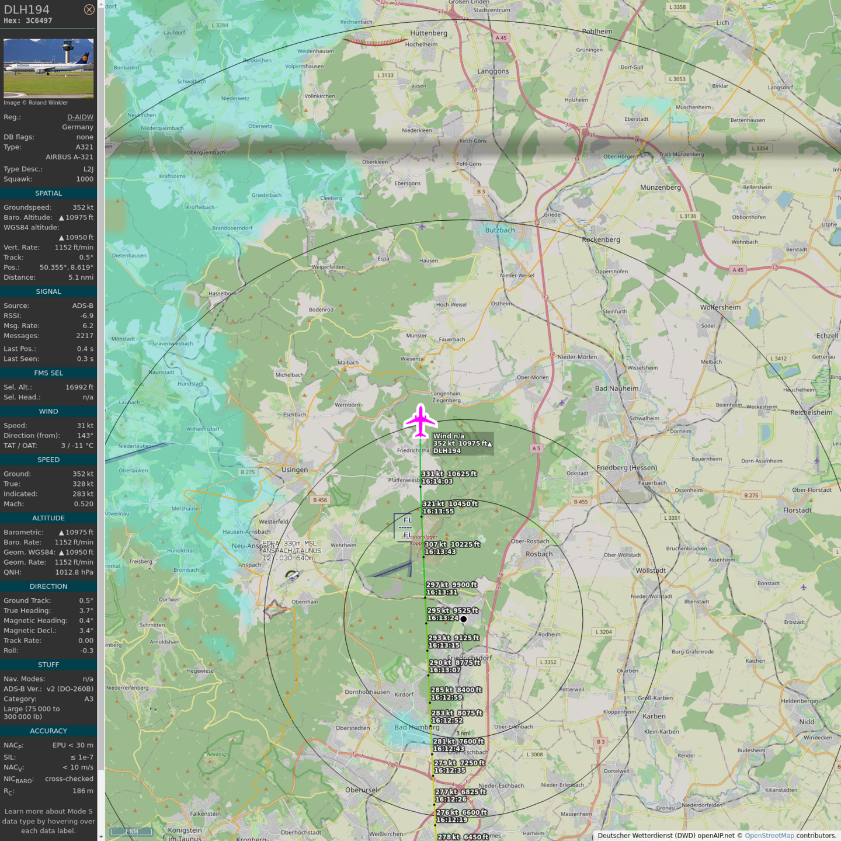Click the sidebar scrollbar up arrow
This screenshot has height=841, width=841.
(x=101, y=4)
